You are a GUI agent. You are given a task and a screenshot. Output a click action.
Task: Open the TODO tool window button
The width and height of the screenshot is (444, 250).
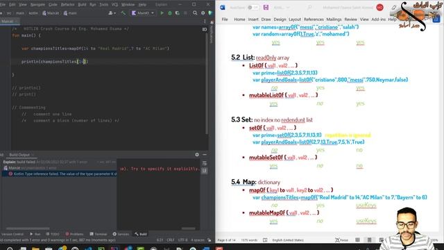point(53,234)
